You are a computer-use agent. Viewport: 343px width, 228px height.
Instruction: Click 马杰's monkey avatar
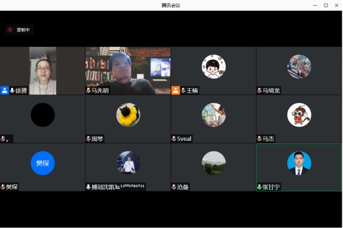299,115
